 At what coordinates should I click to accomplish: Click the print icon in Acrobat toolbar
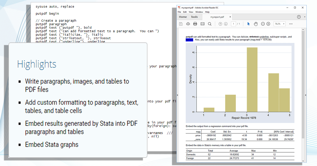click(195, 24)
